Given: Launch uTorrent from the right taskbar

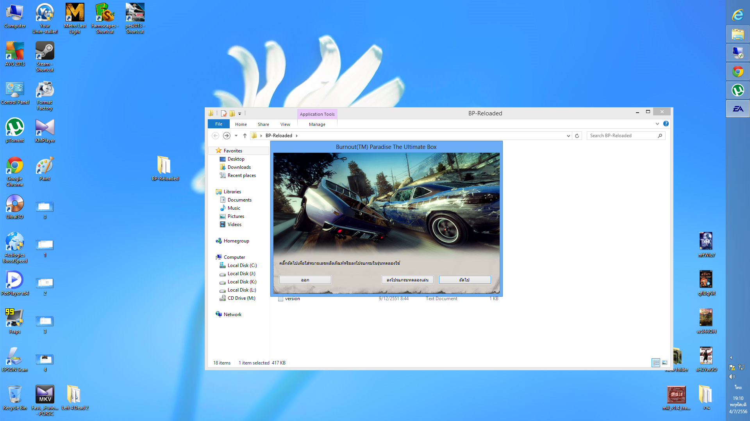Looking at the screenshot, I should (737, 90).
